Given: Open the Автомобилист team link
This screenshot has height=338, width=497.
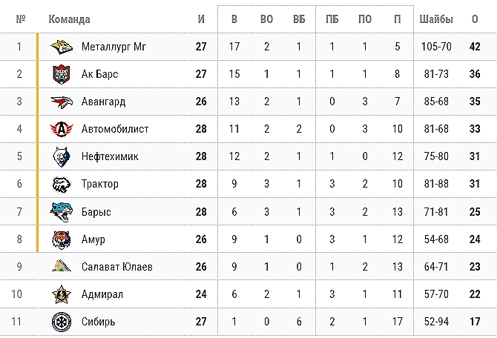Looking at the screenshot, I should coord(115,129).
